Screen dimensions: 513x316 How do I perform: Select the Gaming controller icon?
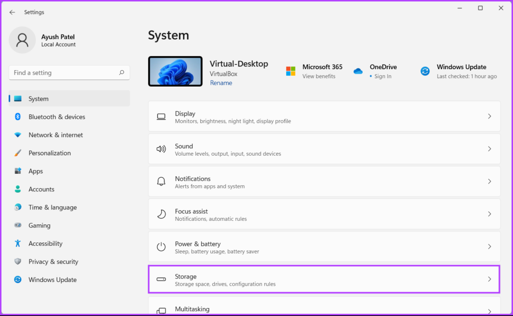[18, 225]
